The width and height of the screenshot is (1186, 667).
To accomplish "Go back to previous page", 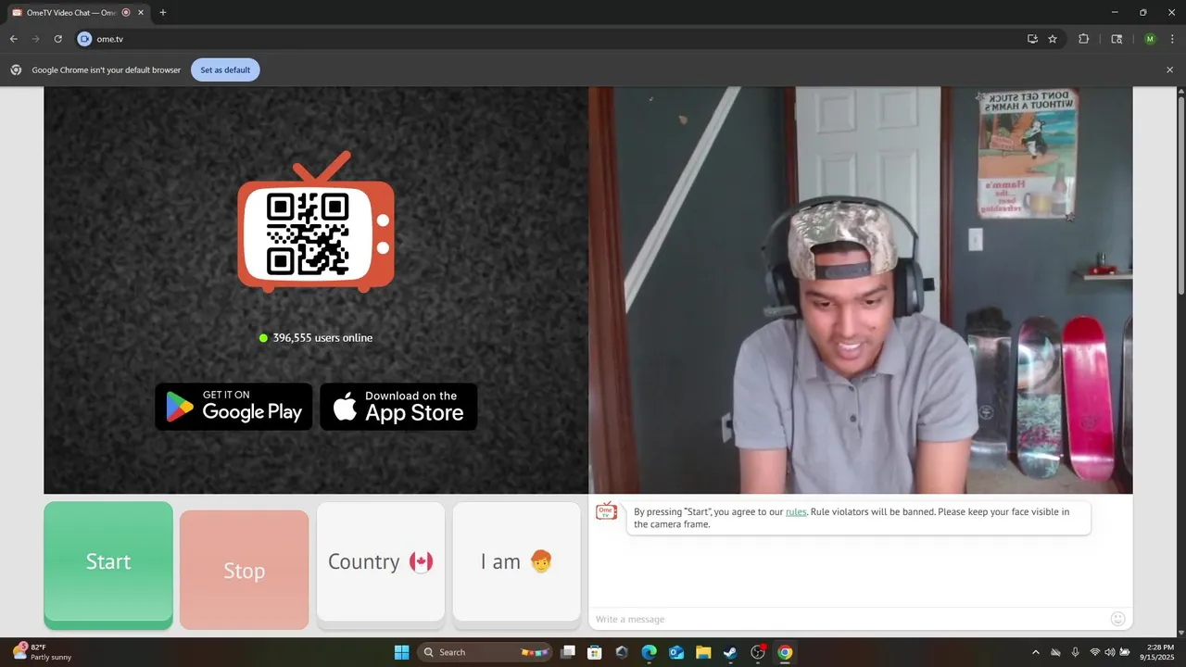I will [x=14, y=39].
